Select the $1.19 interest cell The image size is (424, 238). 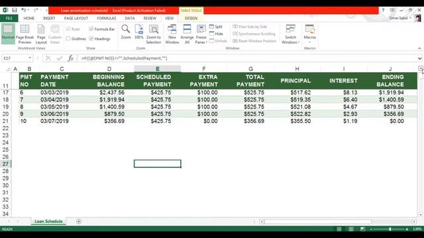[x=344, y=121]
